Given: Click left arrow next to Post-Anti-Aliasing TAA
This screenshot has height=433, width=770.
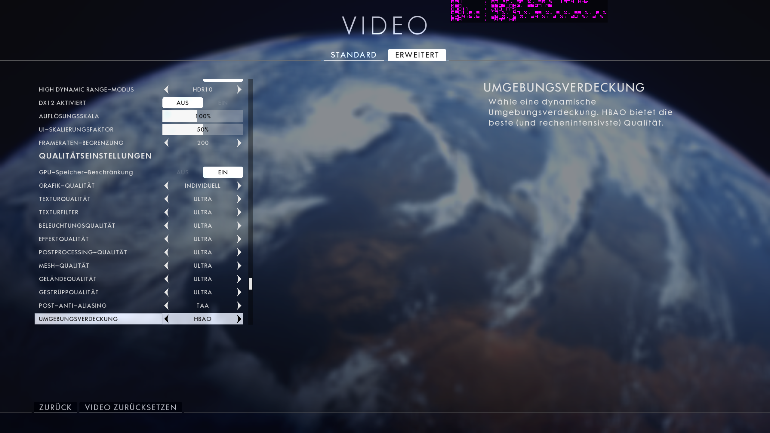Looking at the screenshot, I should tap(166, 306).
